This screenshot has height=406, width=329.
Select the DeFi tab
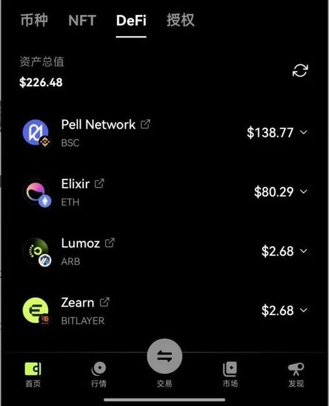pos(131,20)
